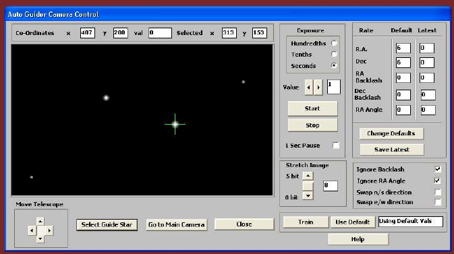Click the faint star in upper right of image

click(x=244, y=82)
